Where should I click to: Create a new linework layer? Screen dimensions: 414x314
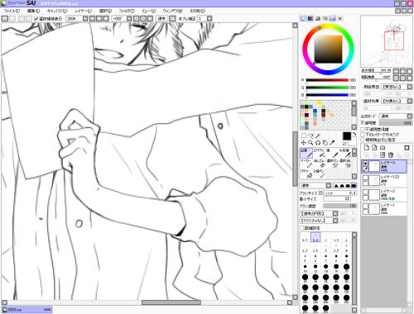[x=374, y=148]
